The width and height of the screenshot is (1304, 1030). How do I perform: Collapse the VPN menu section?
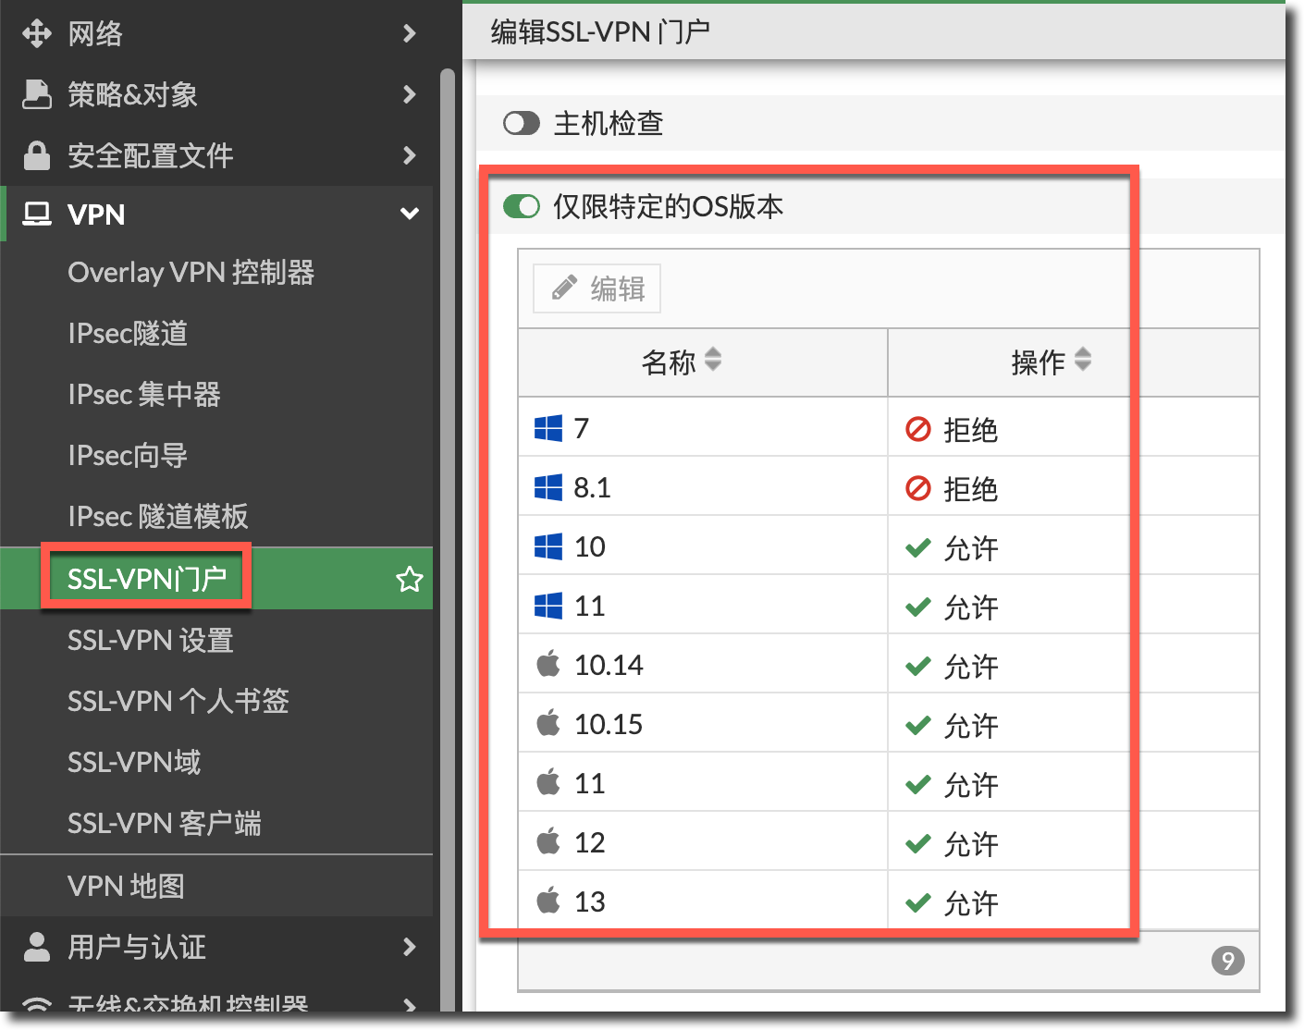(x=409, y=215)
